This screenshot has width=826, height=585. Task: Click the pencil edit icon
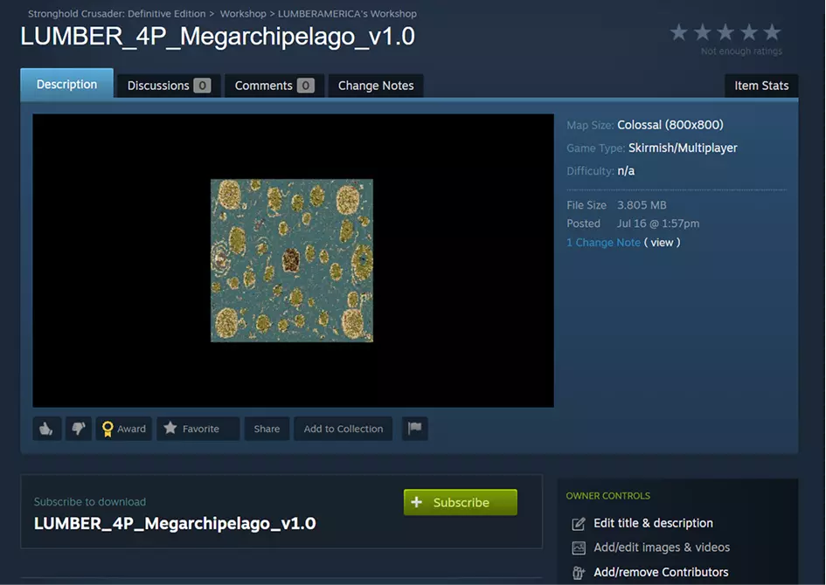click(x=579, y=524)
